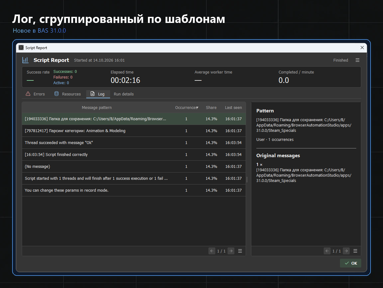Image resolution: width=383 pixels, height=288 pixels.
Task: Close the Script Report window
Action: 362,48
